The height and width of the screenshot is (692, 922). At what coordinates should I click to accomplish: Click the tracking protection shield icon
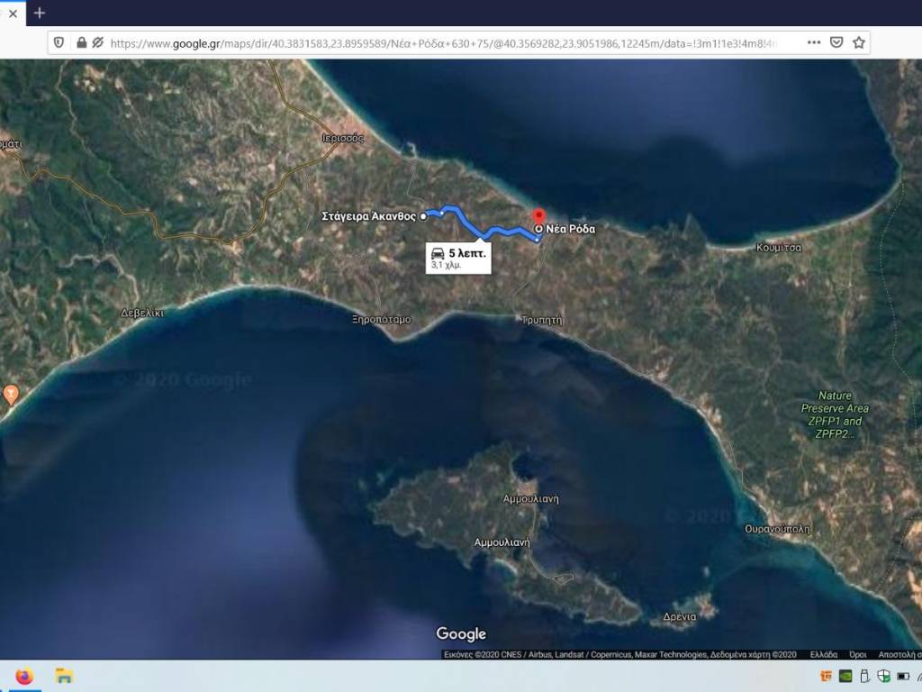click(59, 42)
